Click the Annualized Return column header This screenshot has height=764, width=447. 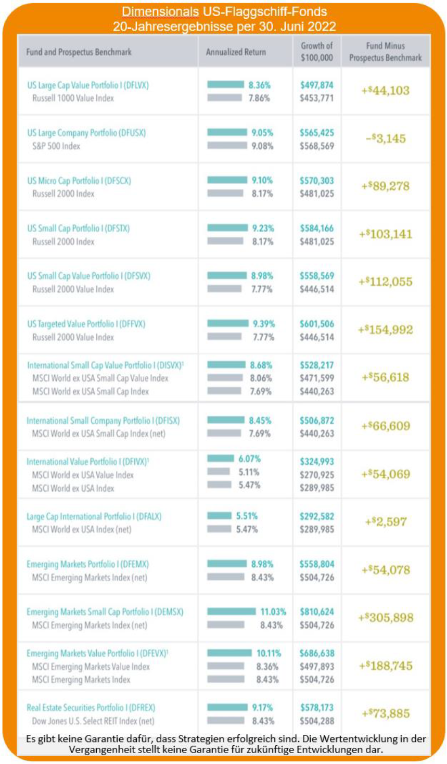236,52
